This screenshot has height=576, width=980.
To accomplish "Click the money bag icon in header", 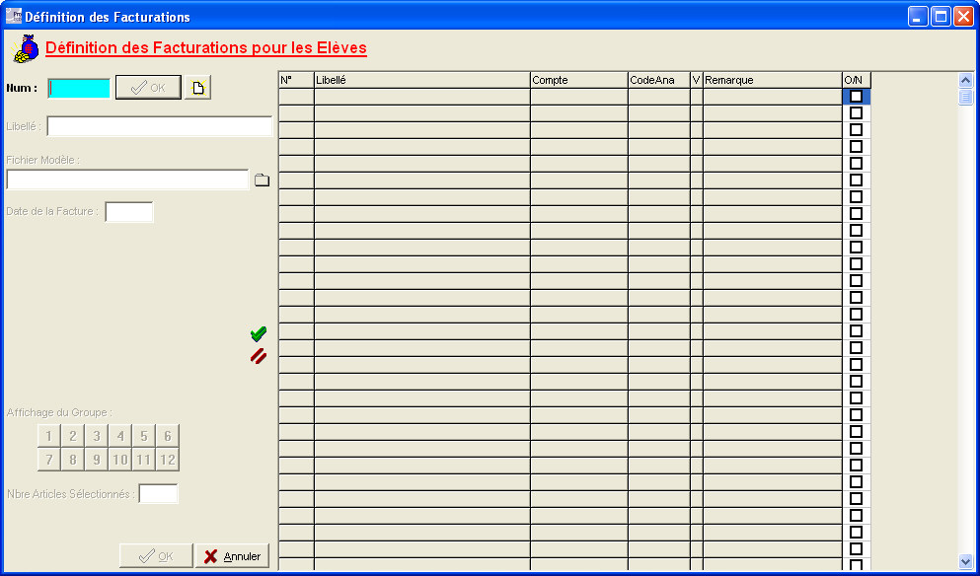I will [26, 48].
